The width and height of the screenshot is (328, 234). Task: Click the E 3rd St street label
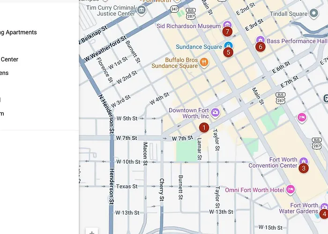click(254, 25)
